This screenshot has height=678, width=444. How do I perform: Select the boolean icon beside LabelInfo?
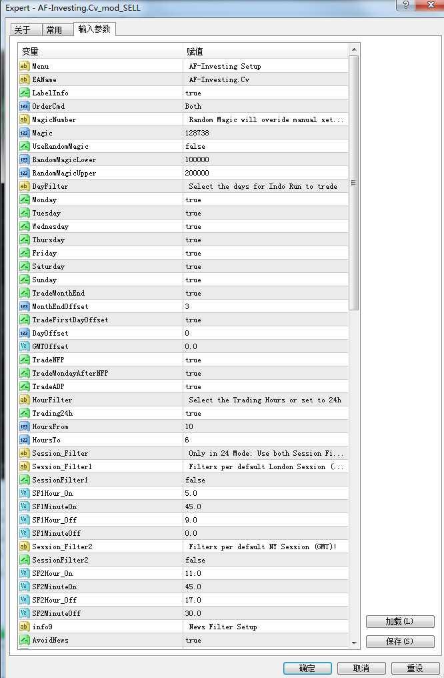24,93
